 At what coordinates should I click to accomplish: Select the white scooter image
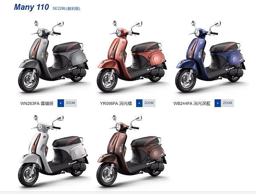tap(53, 151)
